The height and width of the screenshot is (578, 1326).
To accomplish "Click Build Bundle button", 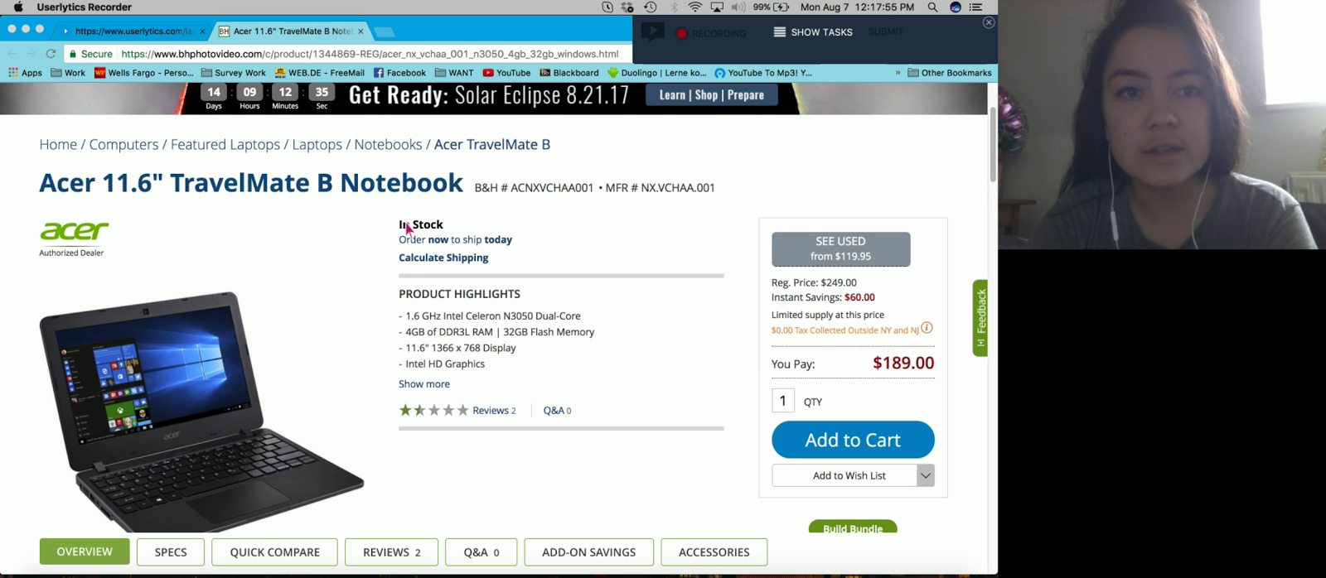I will pyautogui.click(x=853, y=527).
